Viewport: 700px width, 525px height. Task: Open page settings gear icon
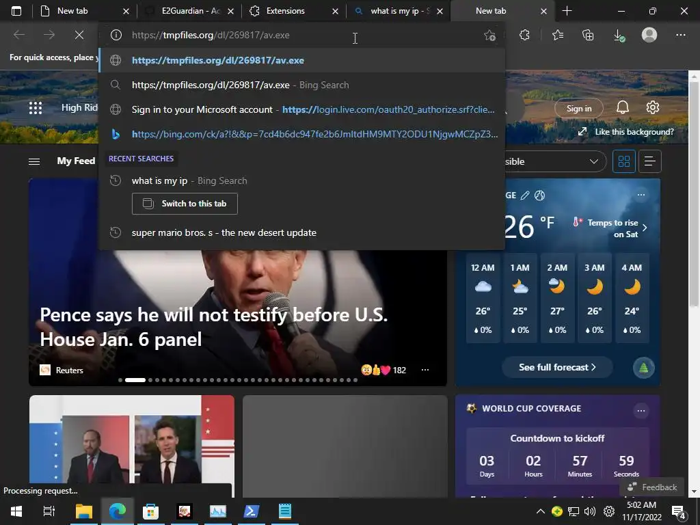coord(653,107)
